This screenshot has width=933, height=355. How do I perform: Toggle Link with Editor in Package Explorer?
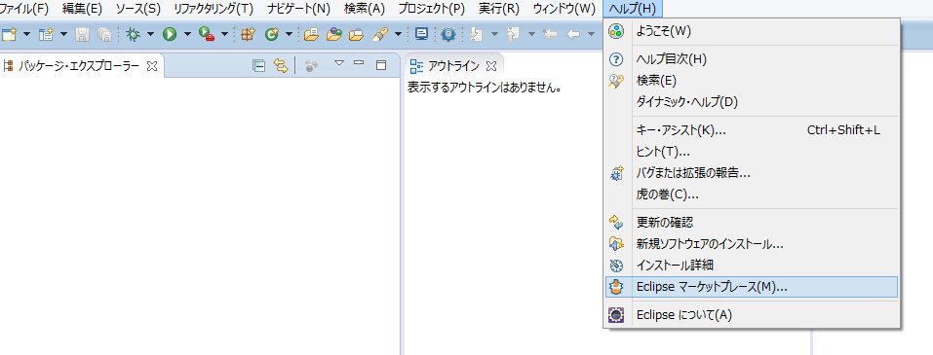[x=280, y=66]
